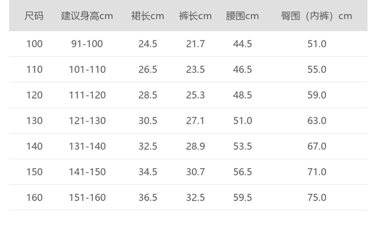Select pants length value 28.9

(x=195, y=146)
